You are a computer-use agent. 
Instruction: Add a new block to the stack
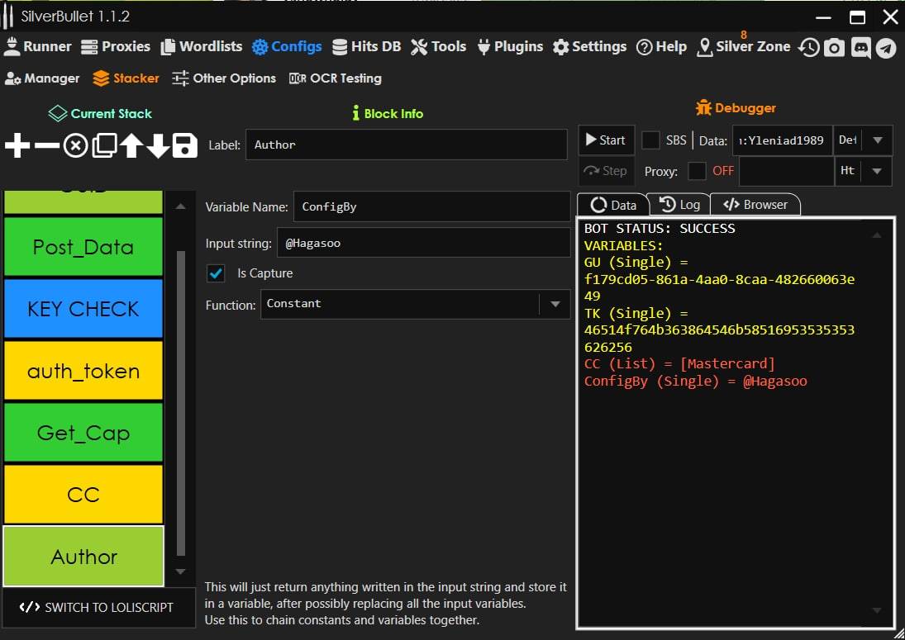(17, 146)
